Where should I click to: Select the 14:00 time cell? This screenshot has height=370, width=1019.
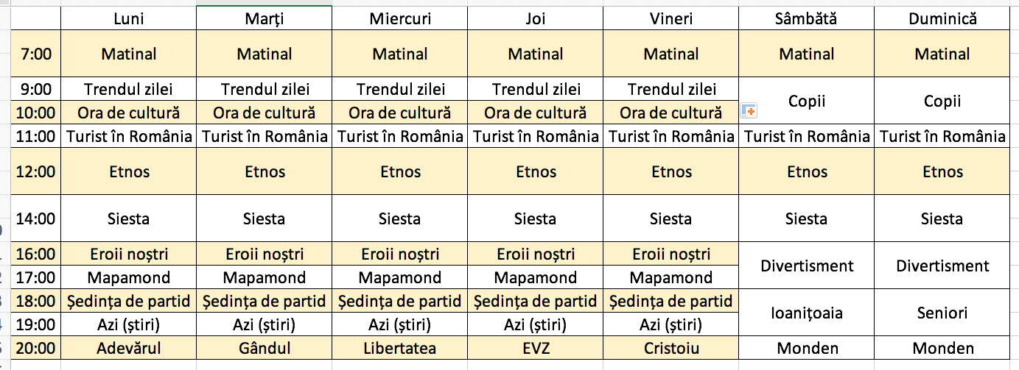click(x=35, y=218)
